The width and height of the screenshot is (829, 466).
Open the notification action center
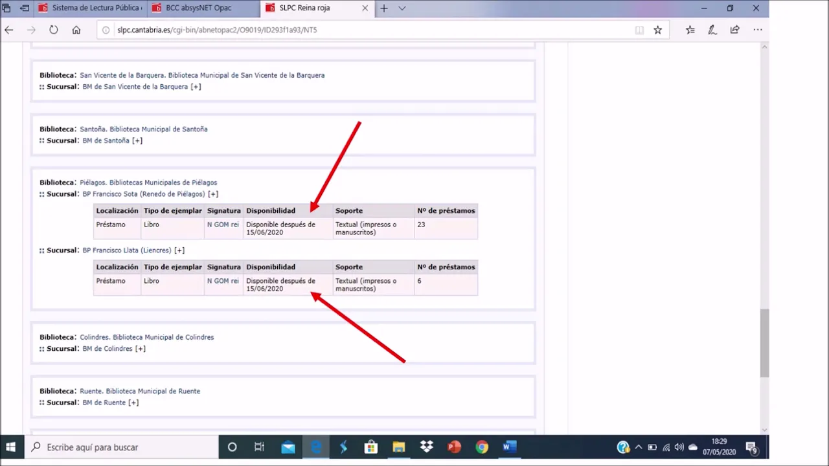(751, 447)
